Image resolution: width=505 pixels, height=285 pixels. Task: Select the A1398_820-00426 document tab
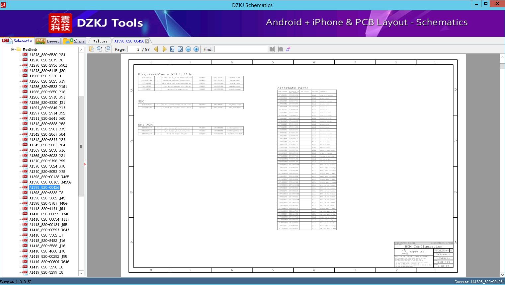pyautogui.click(x=129, y=41)
